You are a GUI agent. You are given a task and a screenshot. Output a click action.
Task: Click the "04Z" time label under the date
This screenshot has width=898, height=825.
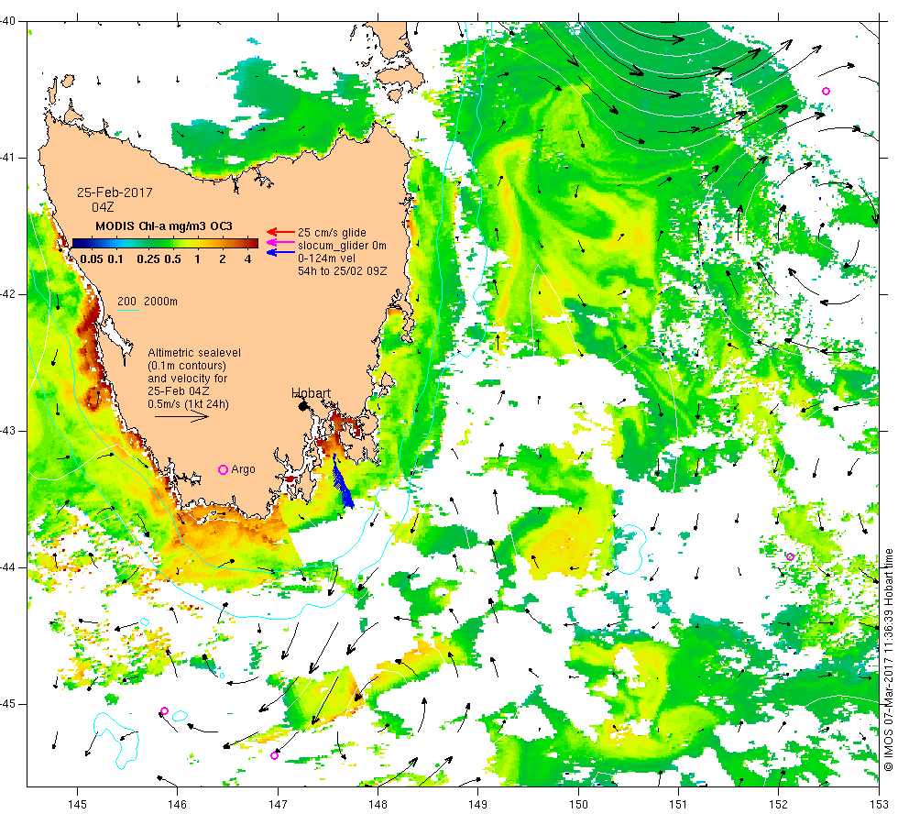coord(103,207)
